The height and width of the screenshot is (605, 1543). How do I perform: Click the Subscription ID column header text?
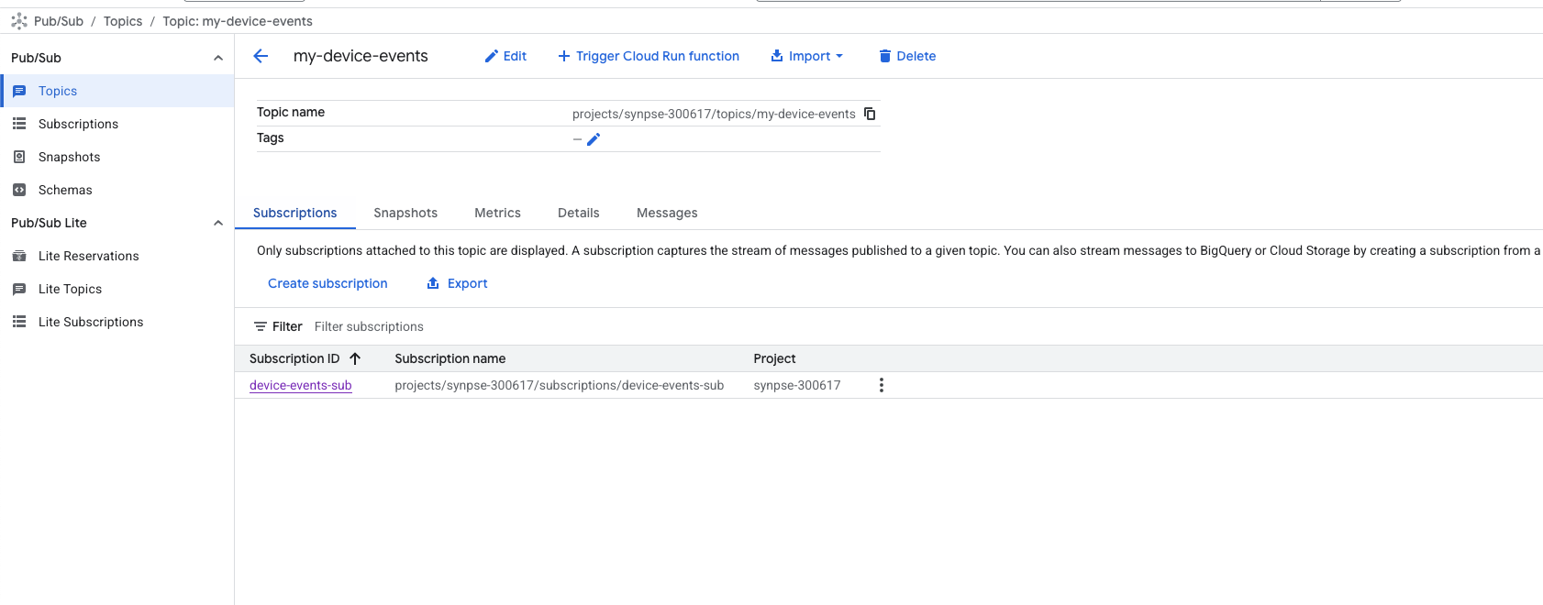tap(294, 358)
